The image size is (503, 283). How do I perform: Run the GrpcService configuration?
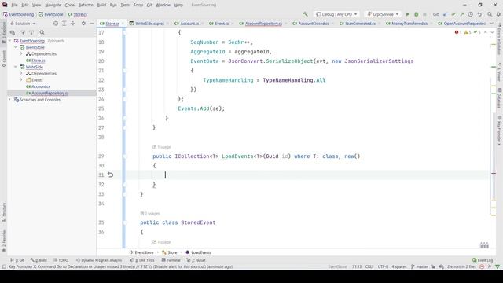click(x=407, y=14)
